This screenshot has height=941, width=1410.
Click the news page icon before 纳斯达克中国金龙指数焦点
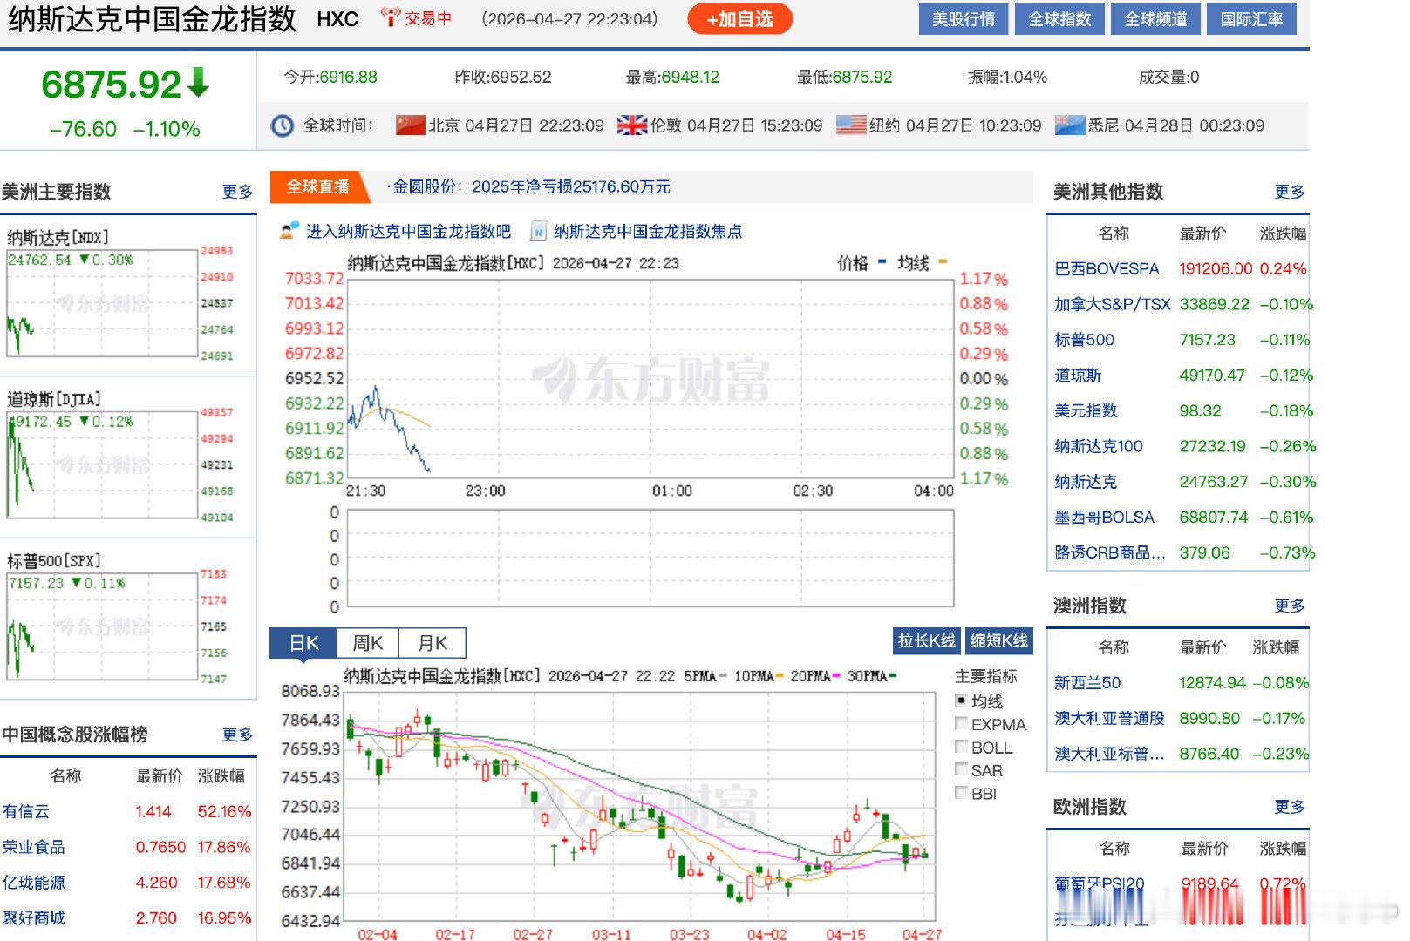tap(539, 231)
